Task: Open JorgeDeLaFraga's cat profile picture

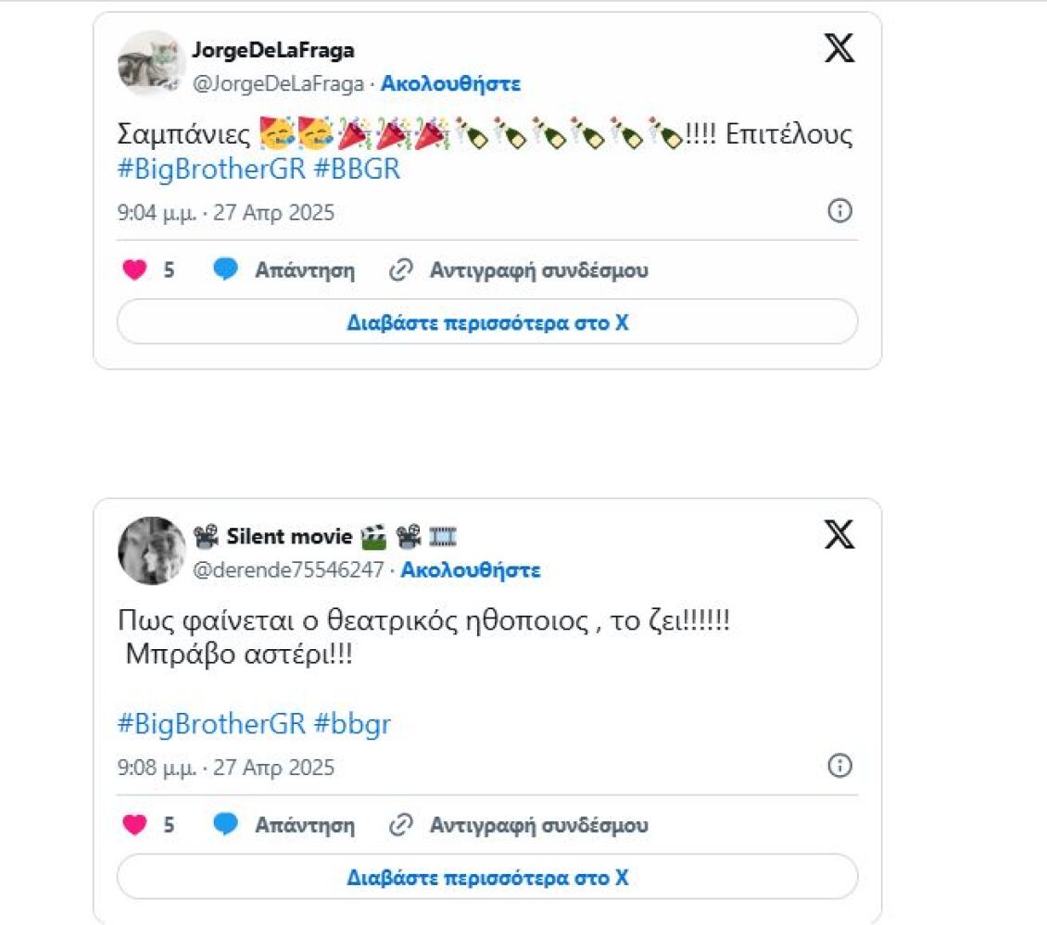Action: click(x=151, y=63)
